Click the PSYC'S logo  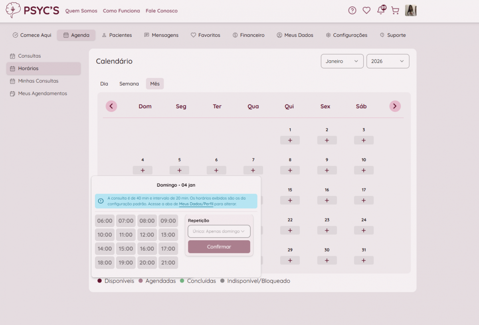click(x=32, y=11)
